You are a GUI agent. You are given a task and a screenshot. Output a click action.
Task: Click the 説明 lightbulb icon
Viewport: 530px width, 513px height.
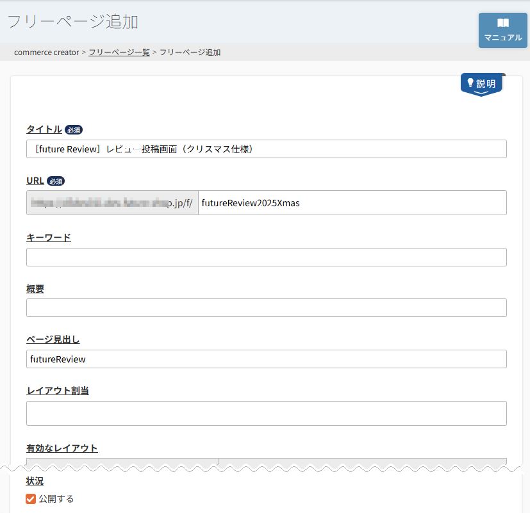coord(470,83)
